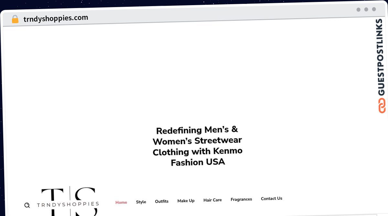Click the search magnifier icon
The height and width of the screenshot is (216, 388).
[x=27, y=205]
